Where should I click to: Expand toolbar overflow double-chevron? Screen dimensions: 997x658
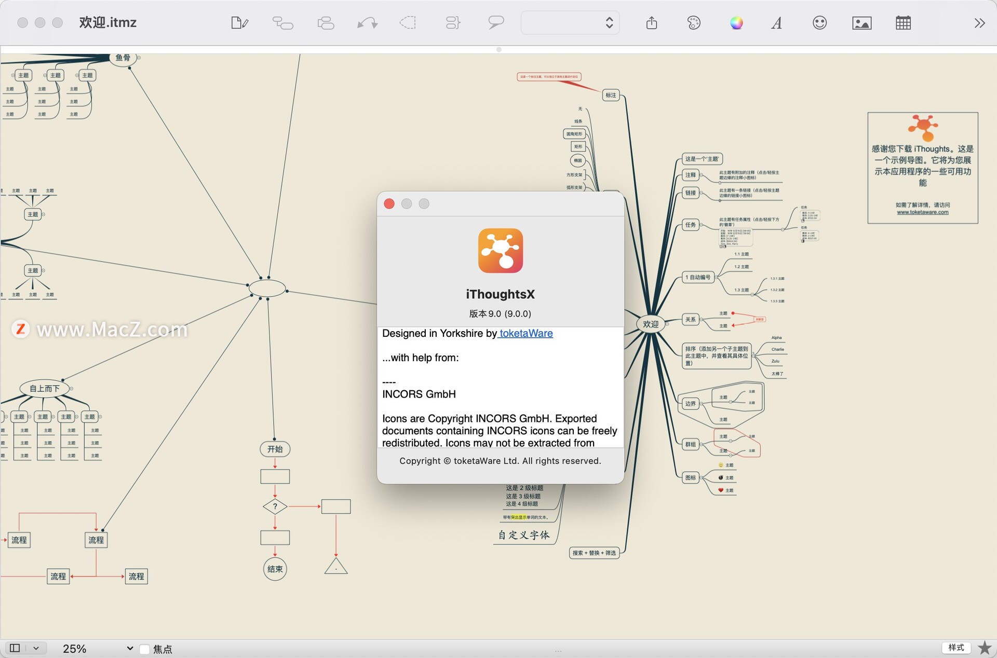coord(979,23)
